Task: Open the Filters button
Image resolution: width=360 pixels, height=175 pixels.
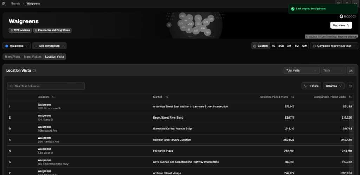Action: point(311,86)
